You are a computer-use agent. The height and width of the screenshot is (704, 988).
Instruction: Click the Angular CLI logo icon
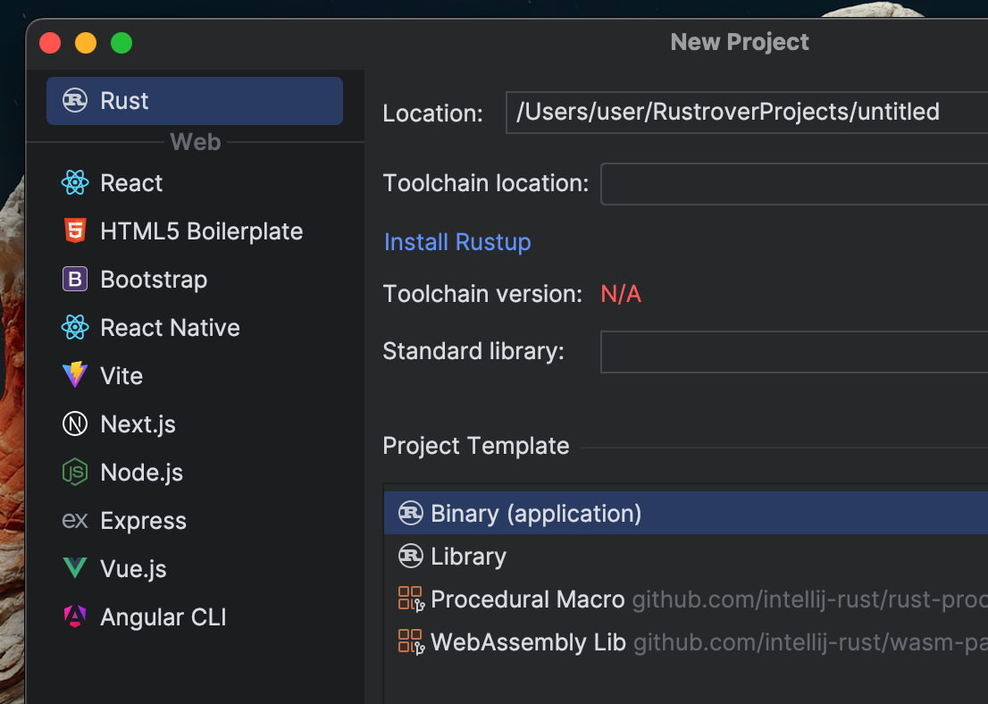(74, 616)
